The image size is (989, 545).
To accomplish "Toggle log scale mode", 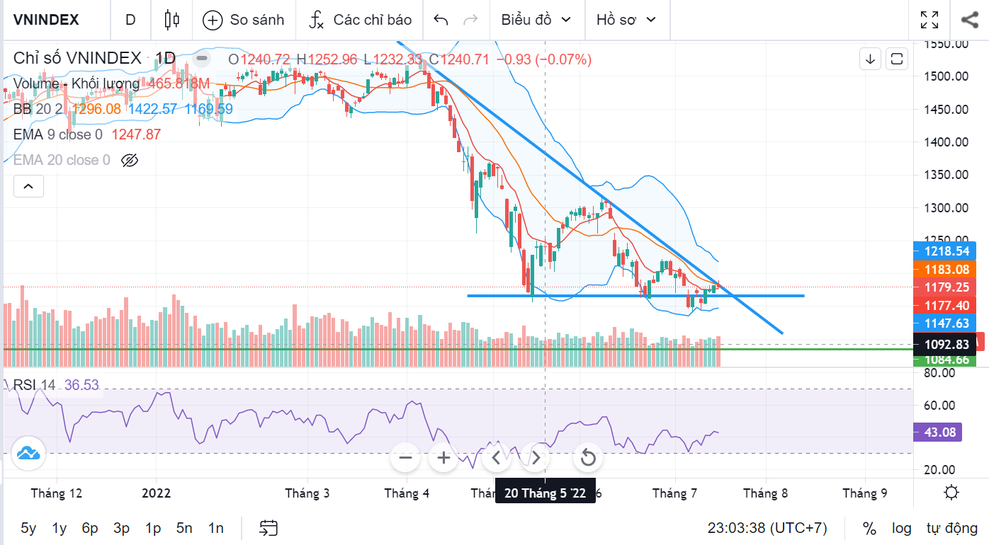I will pyautogui.click(x=902, y=528).
